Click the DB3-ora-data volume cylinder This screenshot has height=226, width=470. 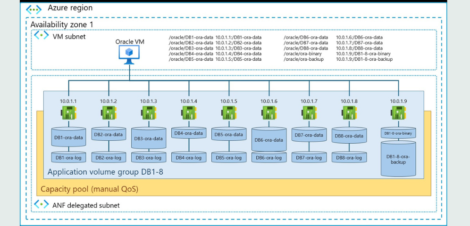(x=149, y=138)
